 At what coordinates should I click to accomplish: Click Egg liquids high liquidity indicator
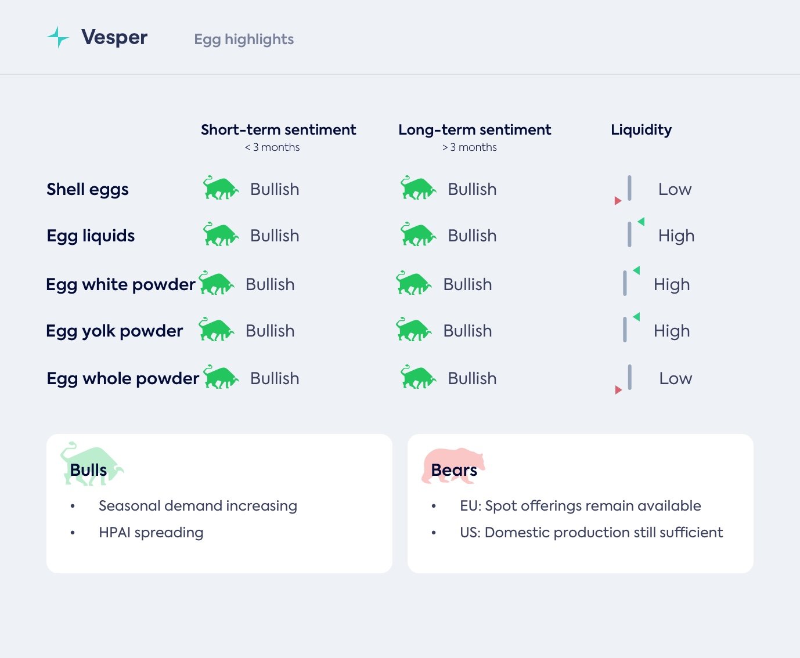(634, 233)
